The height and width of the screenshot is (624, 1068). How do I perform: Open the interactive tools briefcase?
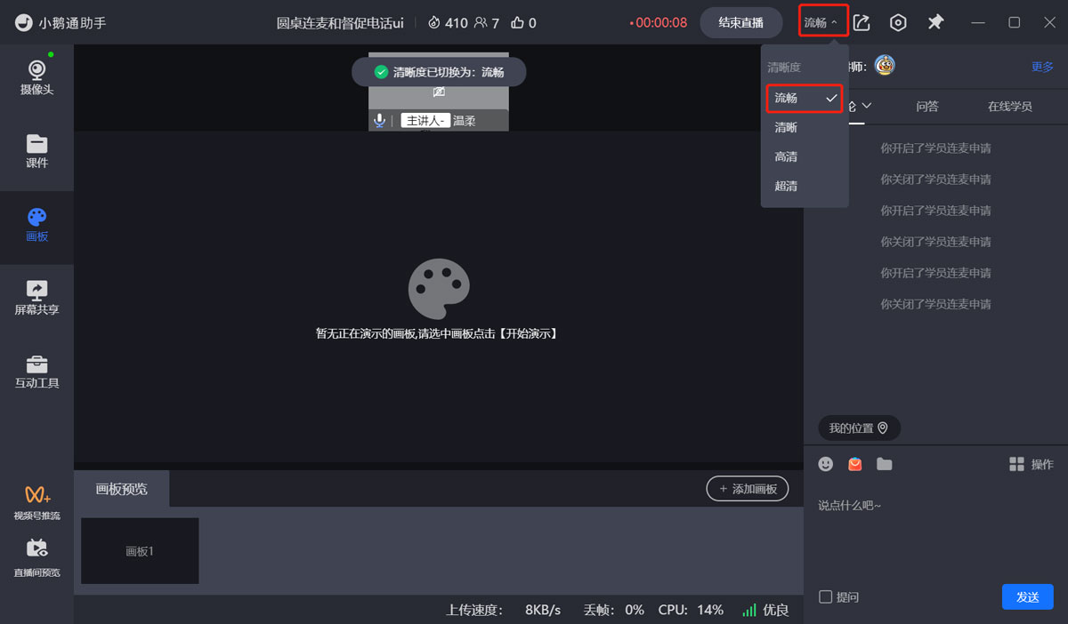tap(36, 372)
